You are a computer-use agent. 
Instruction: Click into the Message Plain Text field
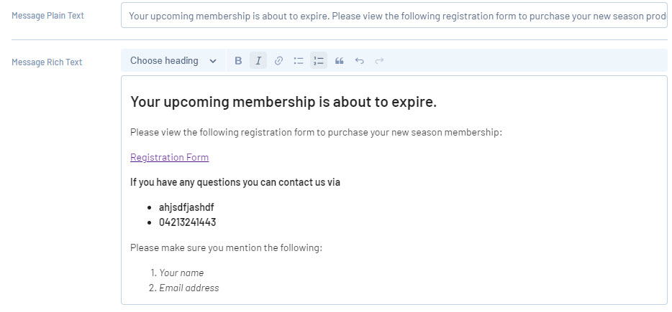[x=394, y=16]
